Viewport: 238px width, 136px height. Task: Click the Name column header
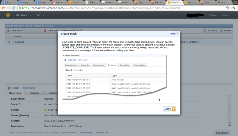[18, 36]
